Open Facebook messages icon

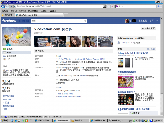pos(24,21)
